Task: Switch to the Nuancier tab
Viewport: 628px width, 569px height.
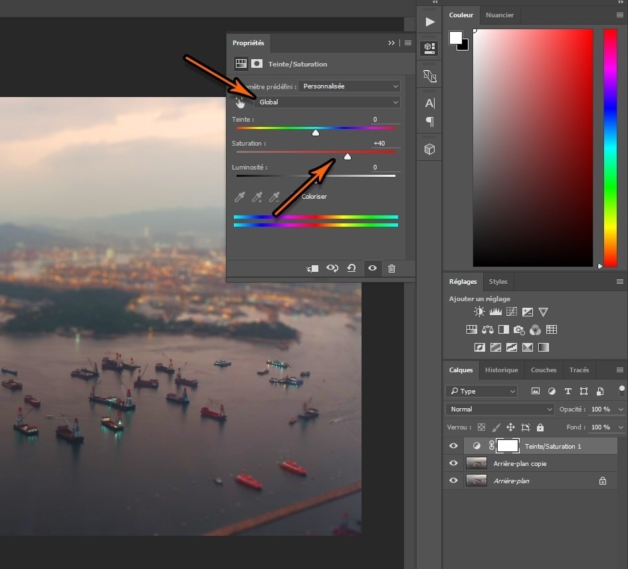Action: 499,15
